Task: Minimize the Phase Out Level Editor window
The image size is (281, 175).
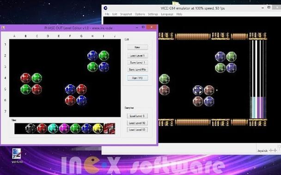Action: [137, 28]
